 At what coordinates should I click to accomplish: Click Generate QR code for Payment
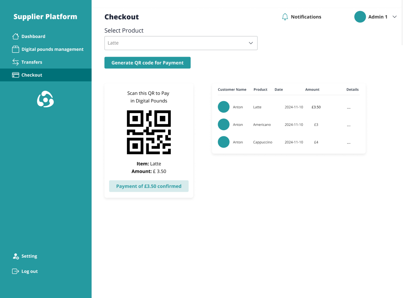click(x=147, y=63)
